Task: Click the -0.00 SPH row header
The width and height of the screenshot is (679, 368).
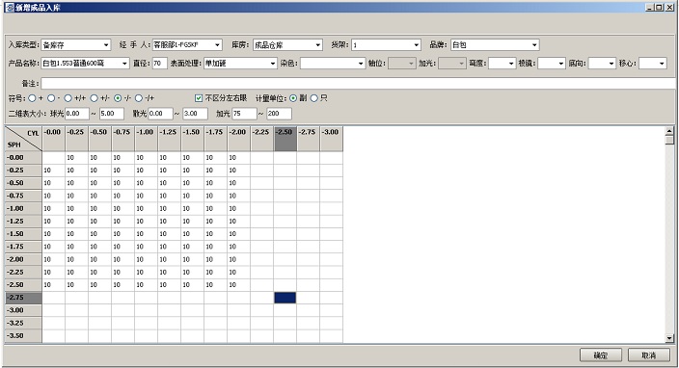Action: 23,157
